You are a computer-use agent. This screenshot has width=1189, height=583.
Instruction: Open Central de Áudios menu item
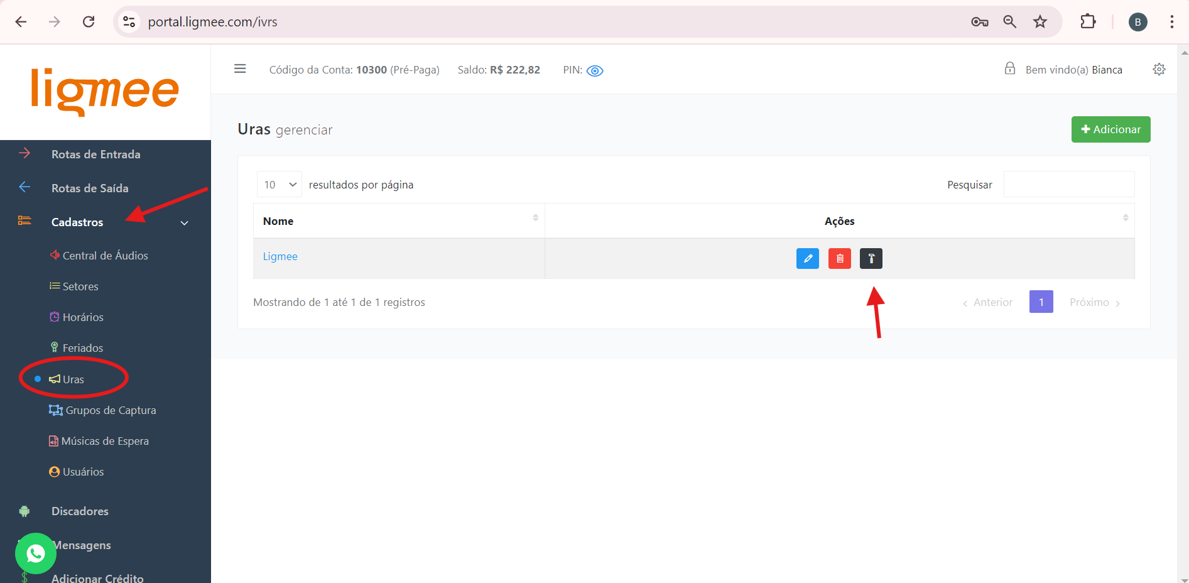pos(105,256)
